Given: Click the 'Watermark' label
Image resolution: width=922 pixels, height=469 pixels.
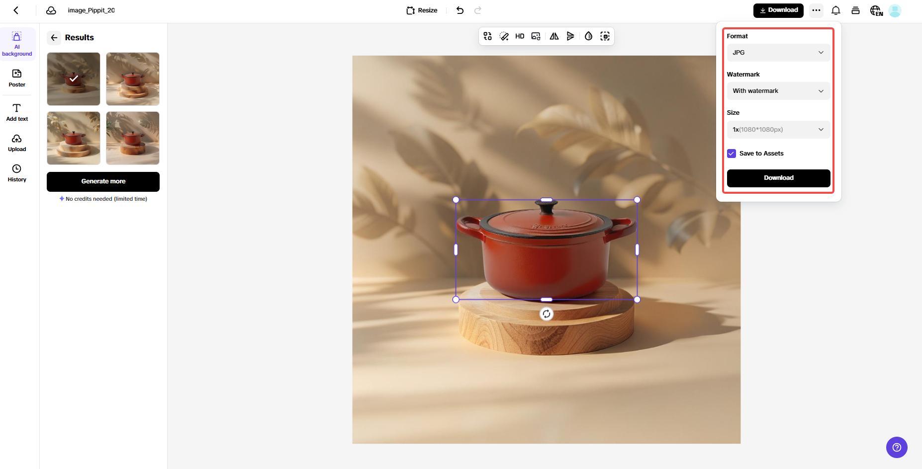Looking at the screenshot, I should pyautogui.click(x=743, y=75).
